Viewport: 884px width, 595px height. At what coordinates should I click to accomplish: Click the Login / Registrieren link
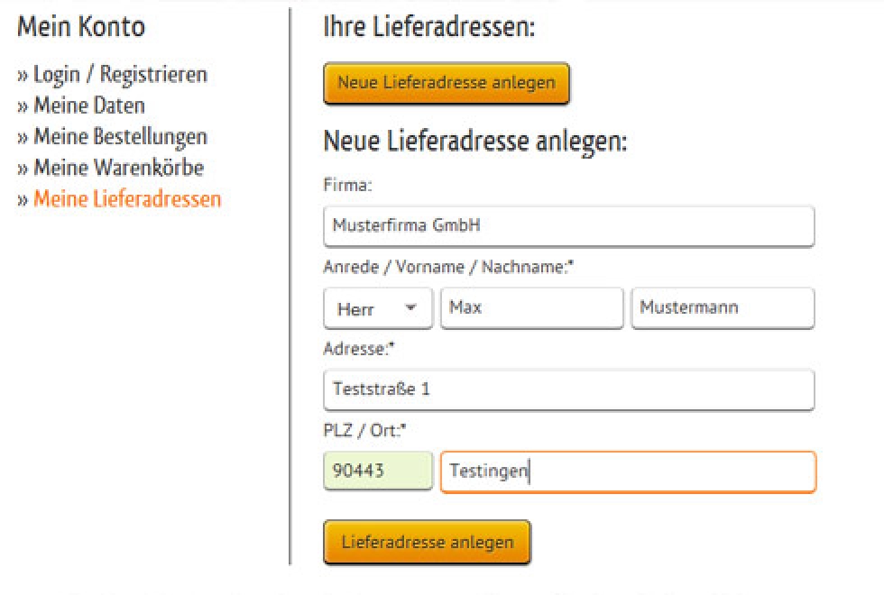click(x=120, y=74)
